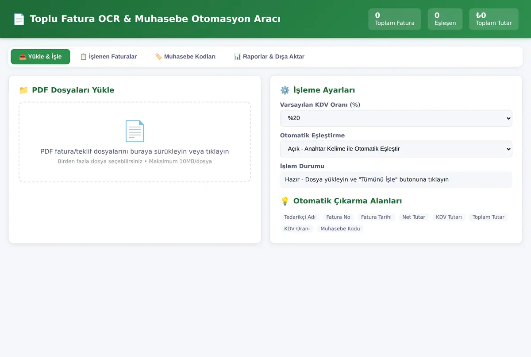Open the Varsayılan KDV Oranı dropdown
Image resolution: width=531 pixels, height=357 pixels.
pyautogui.click(x=396, y=118)
